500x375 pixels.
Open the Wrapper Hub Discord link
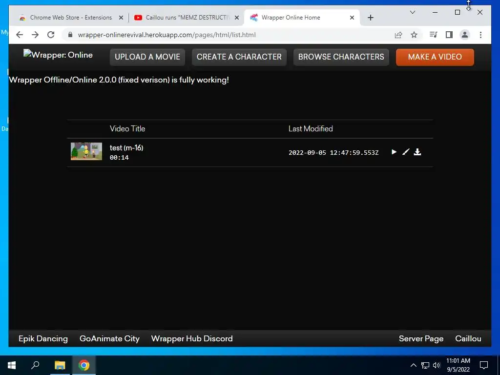pyautogui.click(x=192, y=339)
